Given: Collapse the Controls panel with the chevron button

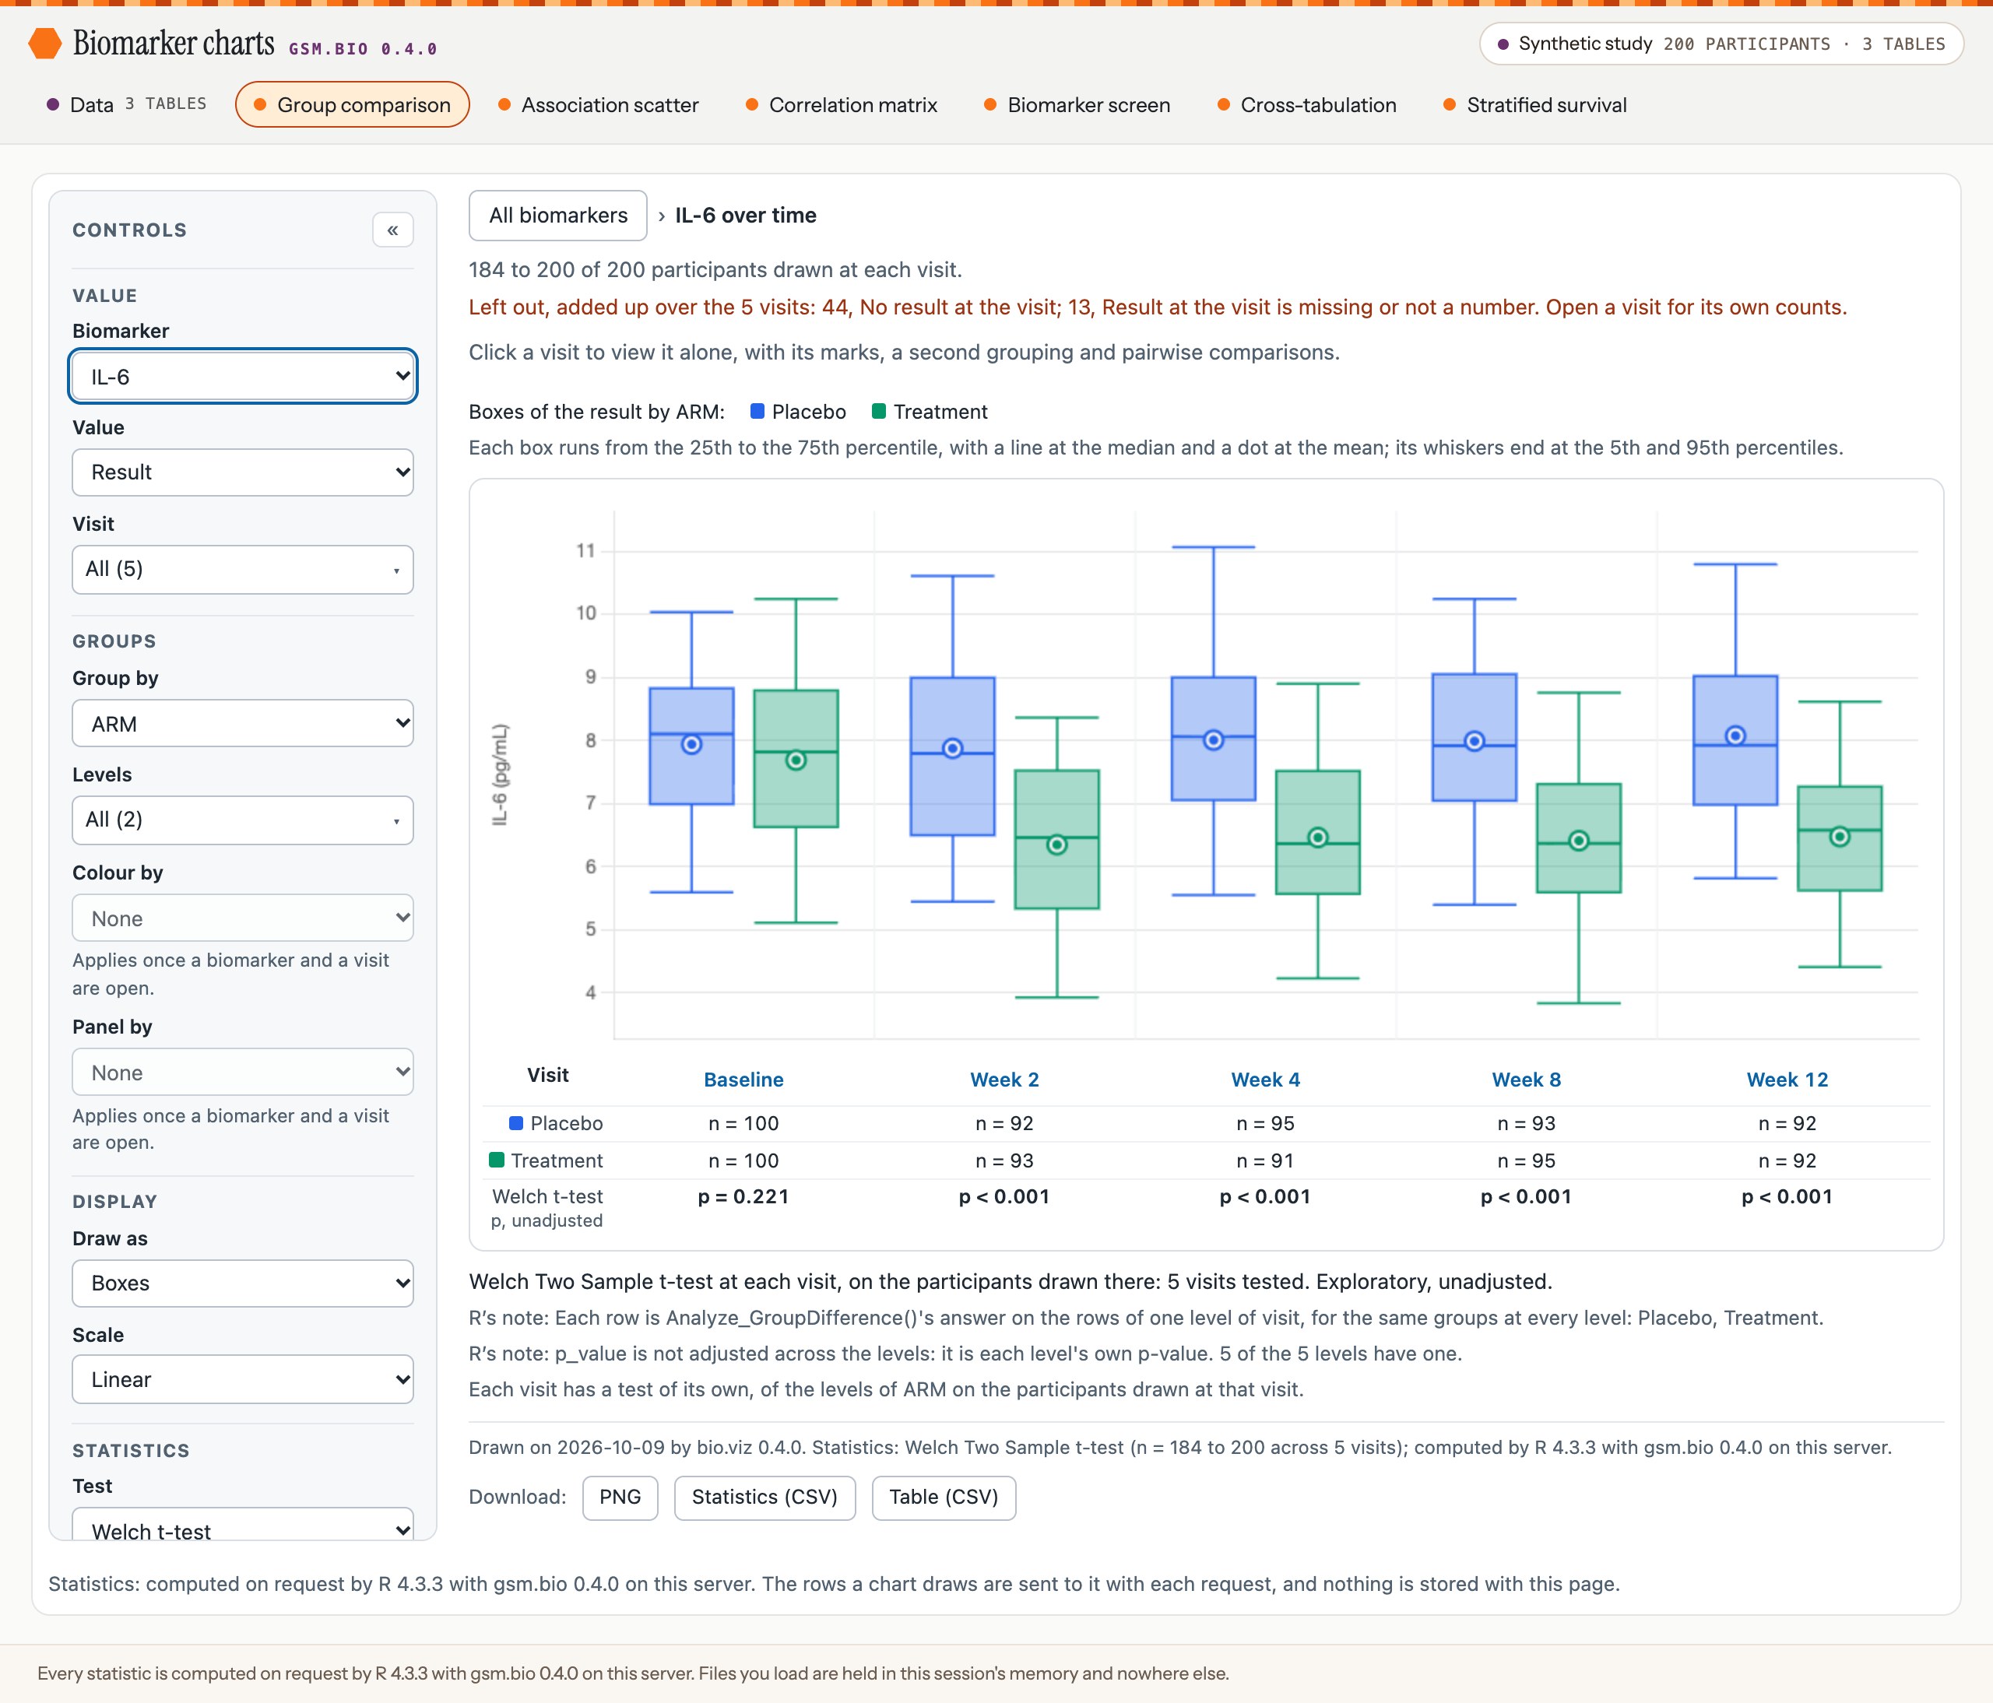Looking at the screenshot, I should [x=392, y=230].
